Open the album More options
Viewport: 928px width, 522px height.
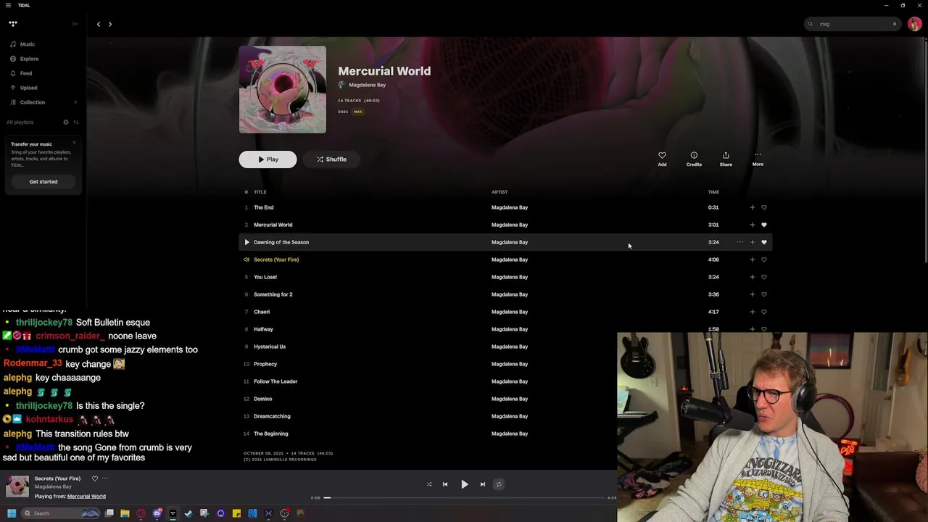[758, 159]
